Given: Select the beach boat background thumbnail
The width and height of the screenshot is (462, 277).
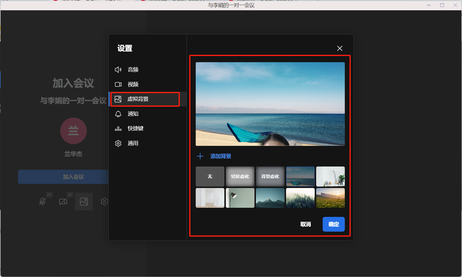Looking at the screenshot, I should point(300,177).
